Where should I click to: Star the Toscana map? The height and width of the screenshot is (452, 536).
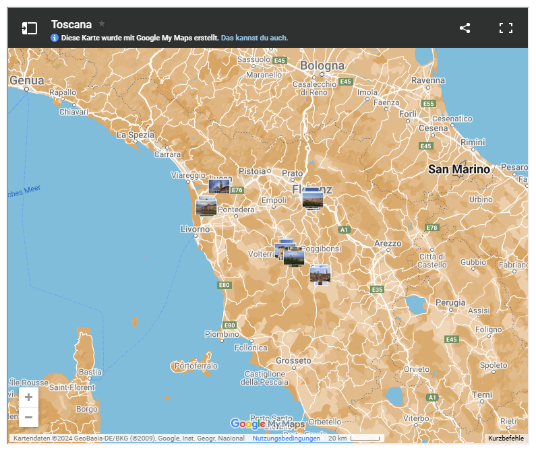pos(102,24)
